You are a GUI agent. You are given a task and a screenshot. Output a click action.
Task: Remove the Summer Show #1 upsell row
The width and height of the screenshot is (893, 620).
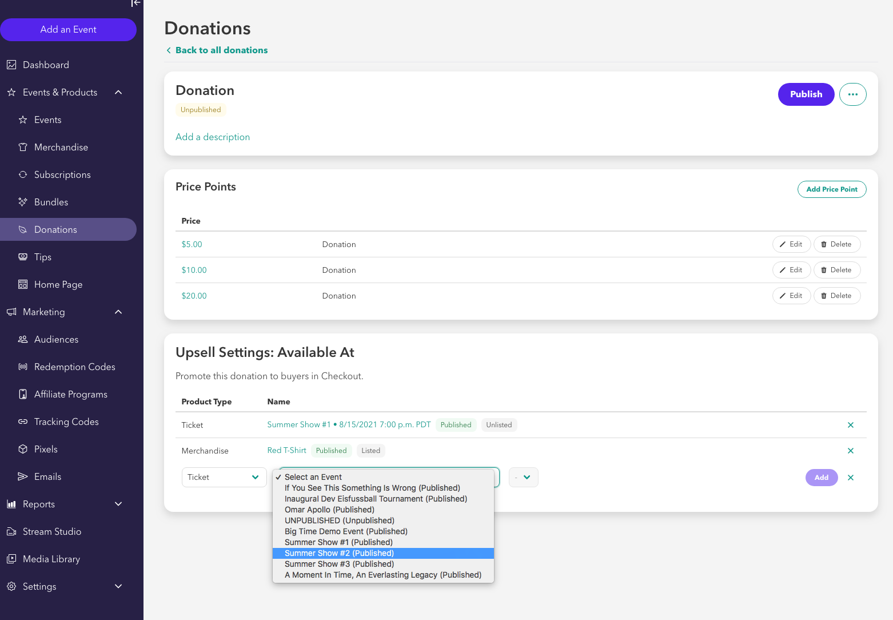click(x=850, y=425)
